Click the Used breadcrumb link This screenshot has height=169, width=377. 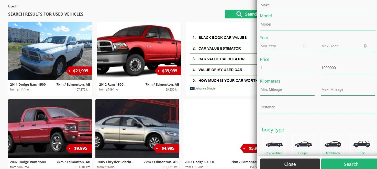(12, 6)
